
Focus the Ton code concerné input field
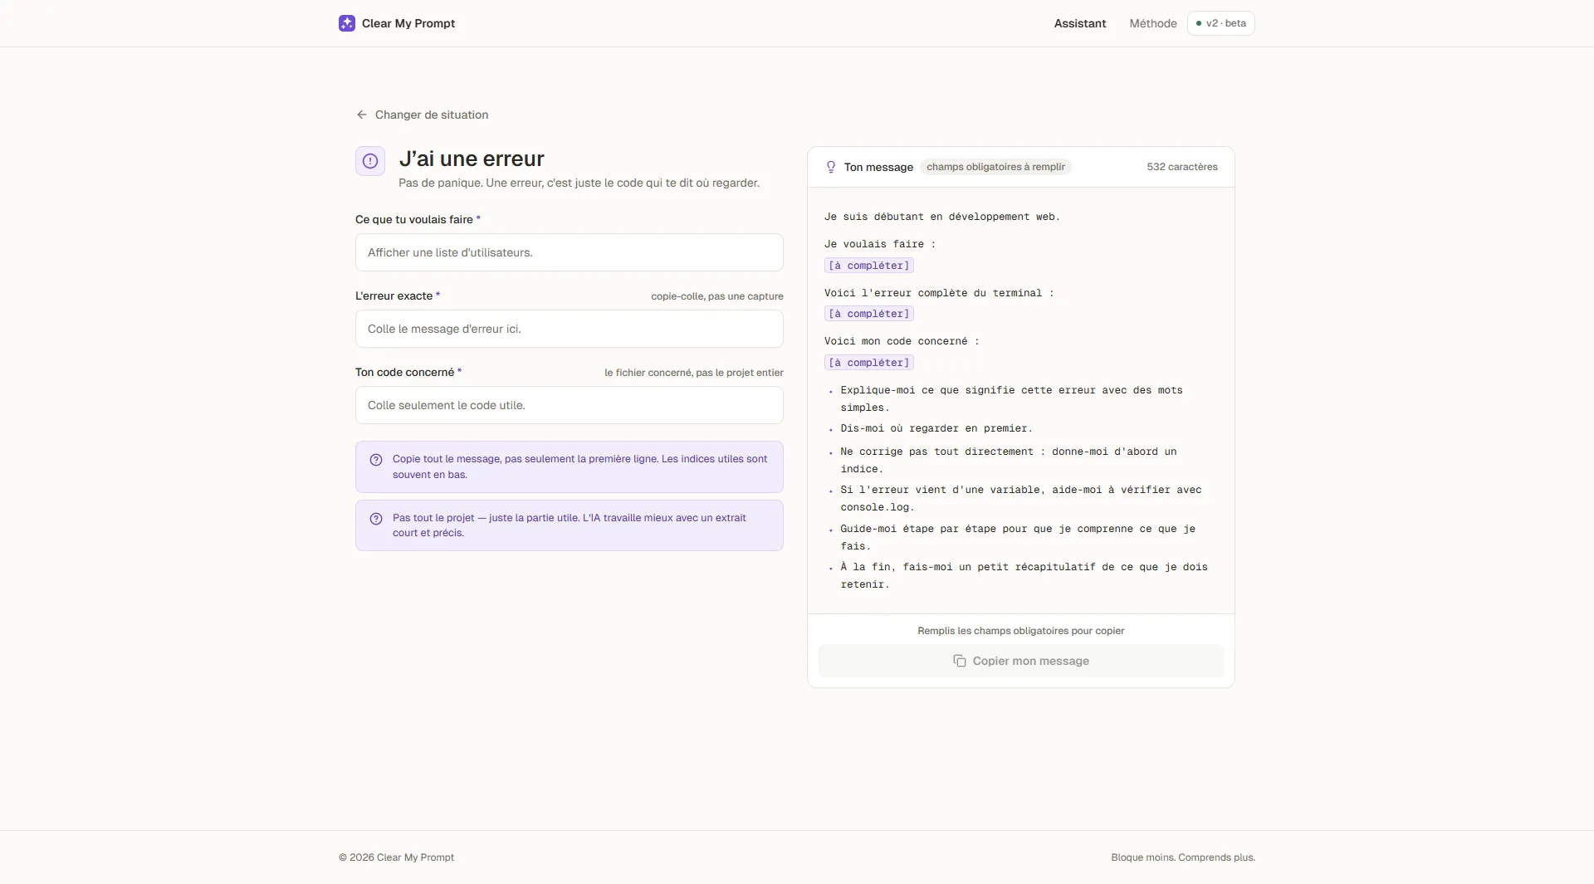pyautogui.click(x=570, y=405)
